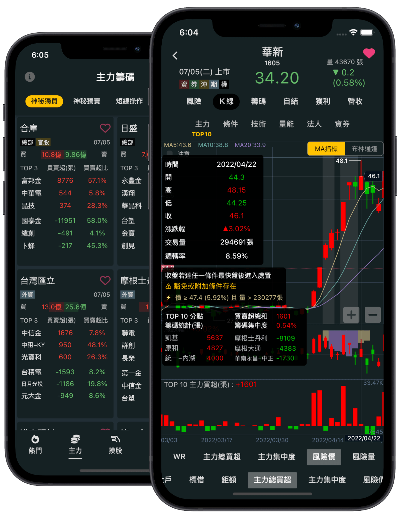
Task: Select 2022/04/22 date marker on chart axis
Action: (x=364, y=438)
